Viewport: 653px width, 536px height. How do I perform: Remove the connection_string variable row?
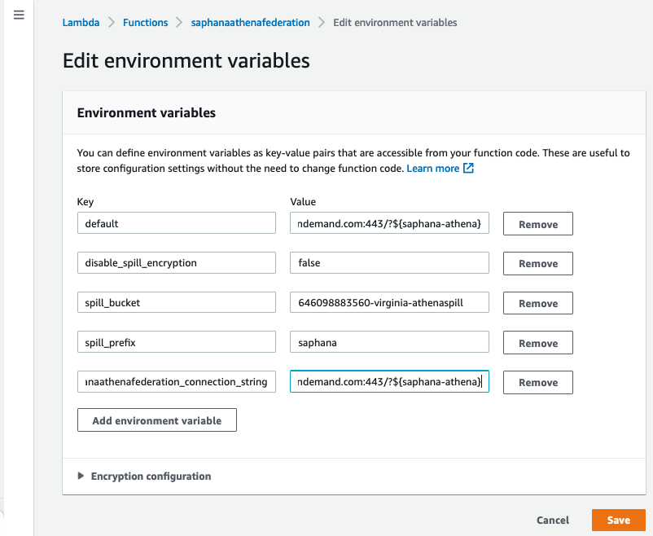click(x=537, y=382)
